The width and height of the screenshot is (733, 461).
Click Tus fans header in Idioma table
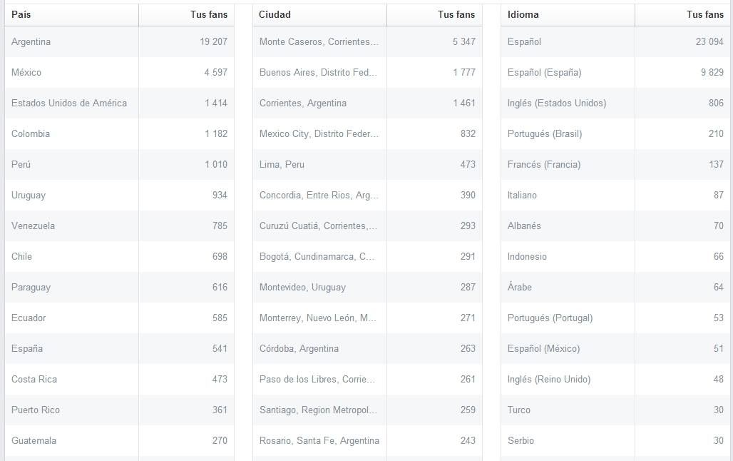704,14
